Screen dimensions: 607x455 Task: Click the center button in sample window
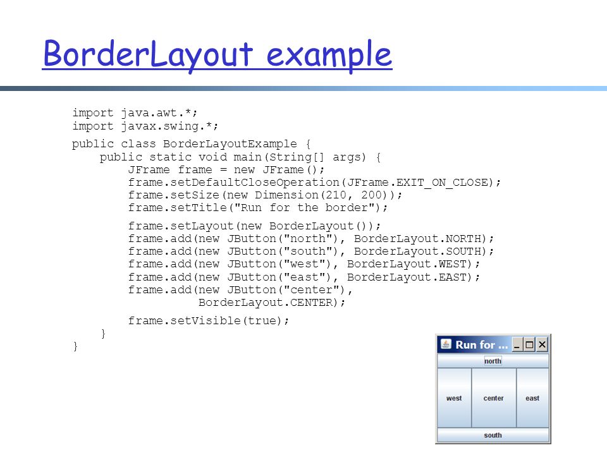[494, 397]
